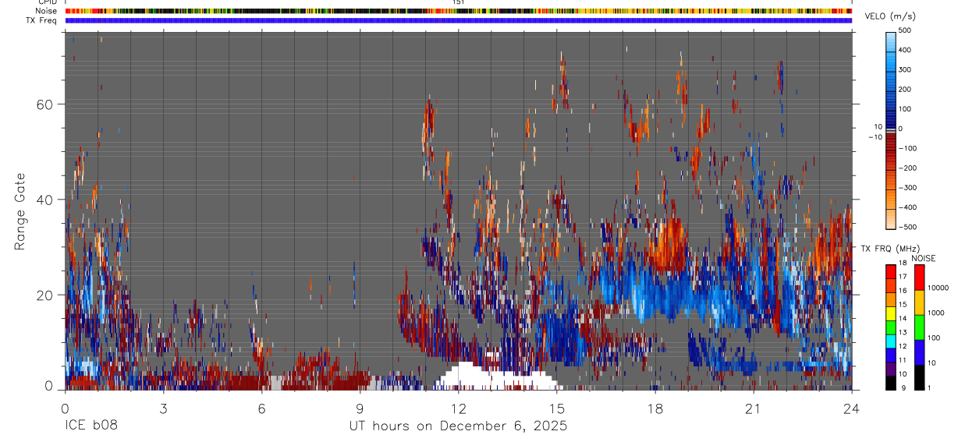Click the "Noise" row label at top
The image size is (958, 442).
pos(47,11)
